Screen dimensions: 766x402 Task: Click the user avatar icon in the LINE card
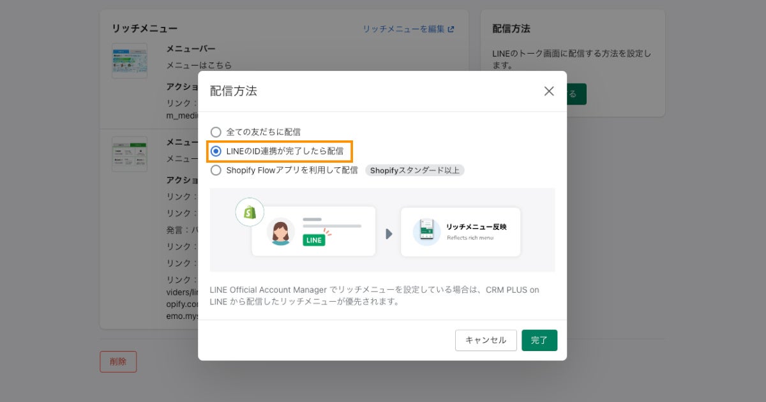point(282,232)
